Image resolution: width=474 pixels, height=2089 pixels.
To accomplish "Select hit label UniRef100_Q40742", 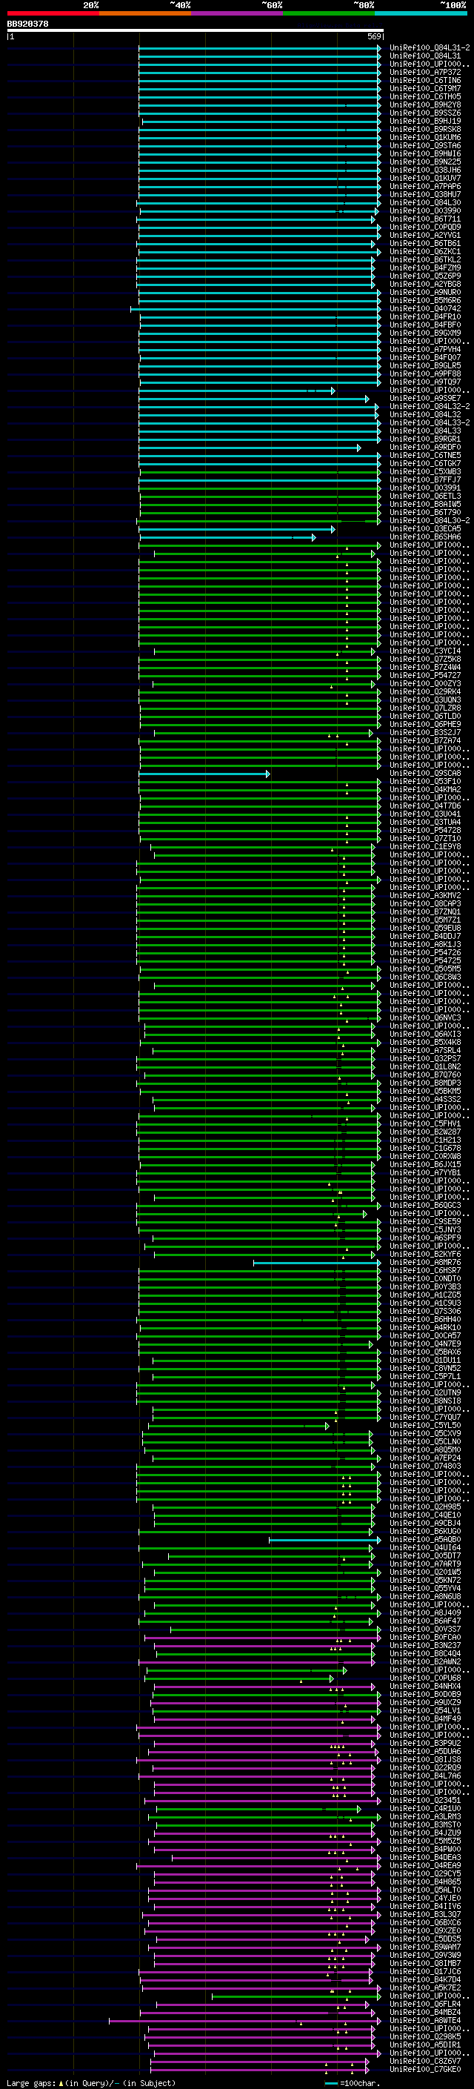I will pos(425,309).
